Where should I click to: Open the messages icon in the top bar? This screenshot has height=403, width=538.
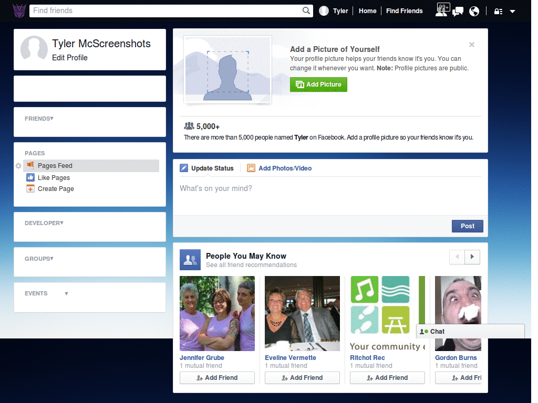click(x=458, y=12)
